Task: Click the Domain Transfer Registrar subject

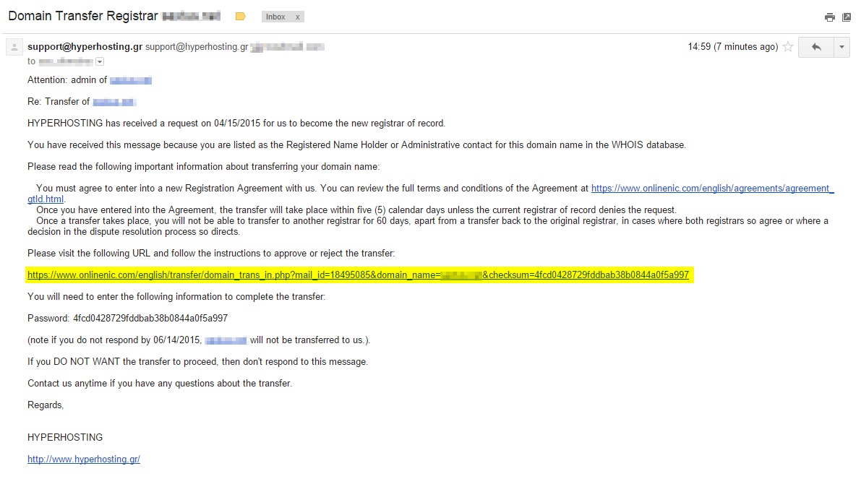Action: coord(83,16)
